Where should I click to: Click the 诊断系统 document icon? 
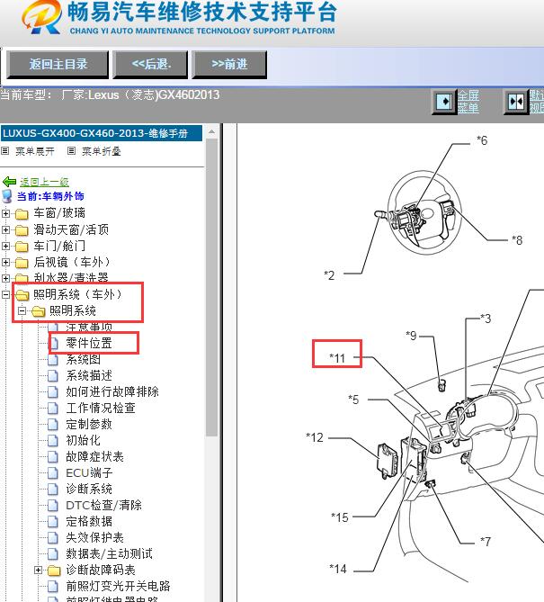click(x=53, y=490)
